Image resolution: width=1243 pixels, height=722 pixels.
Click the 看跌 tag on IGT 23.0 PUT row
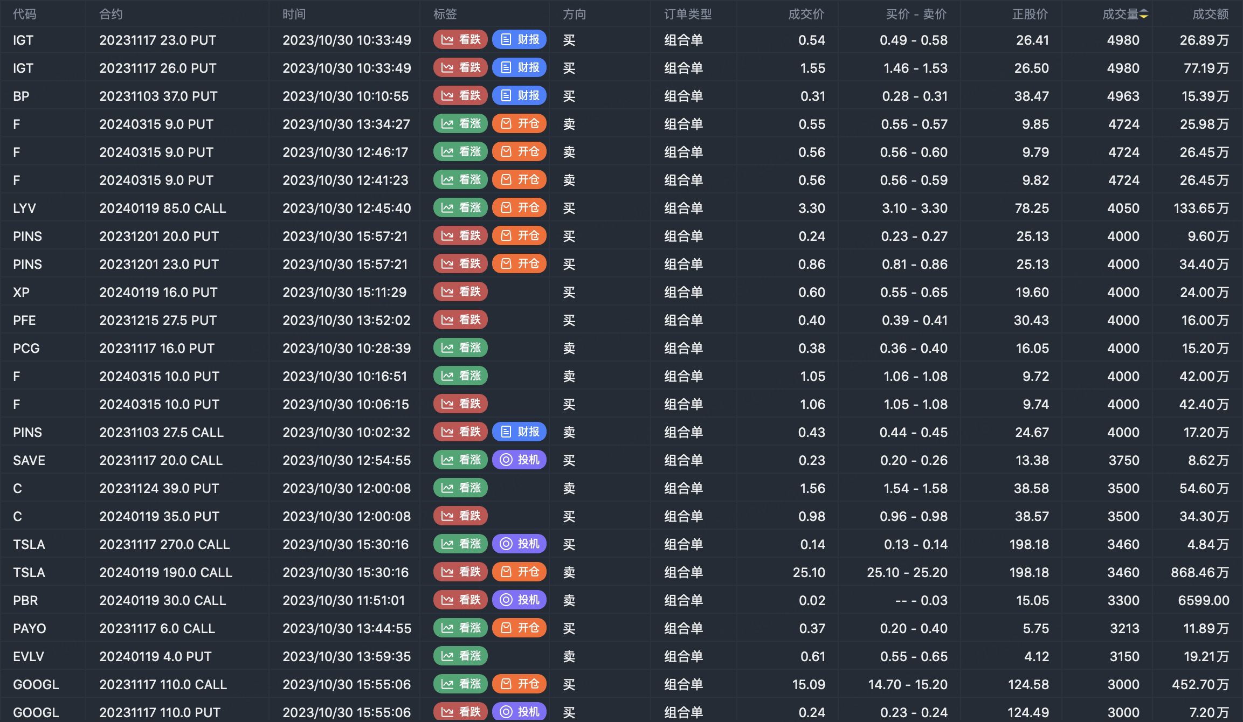point(460,39)
